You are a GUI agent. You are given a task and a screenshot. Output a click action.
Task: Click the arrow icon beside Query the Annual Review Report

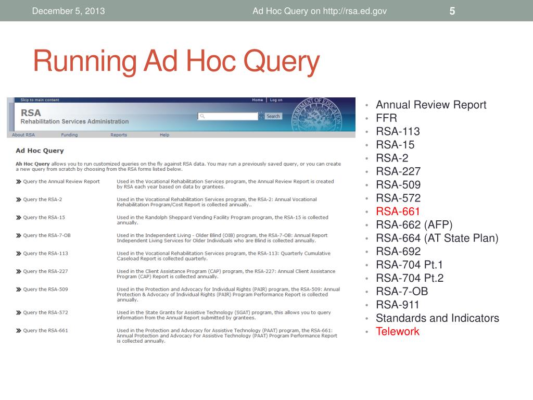point(19,182)
